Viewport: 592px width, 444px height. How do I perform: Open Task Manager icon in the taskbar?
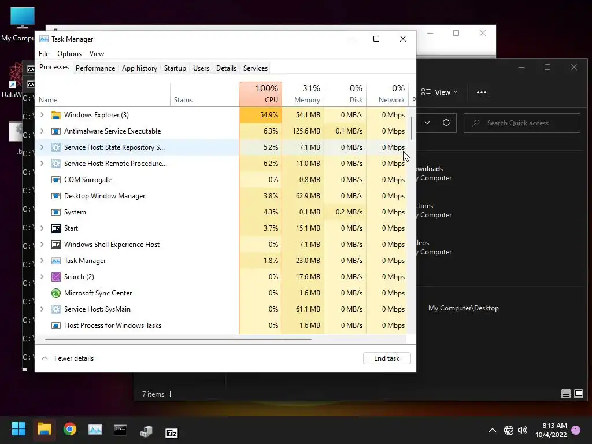pyautogui.click(x=95, y=430)
